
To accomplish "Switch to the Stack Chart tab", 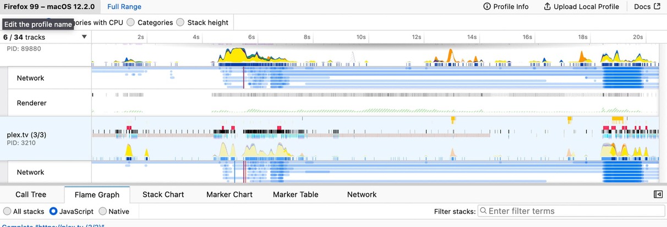I will [x=163, y=195].
